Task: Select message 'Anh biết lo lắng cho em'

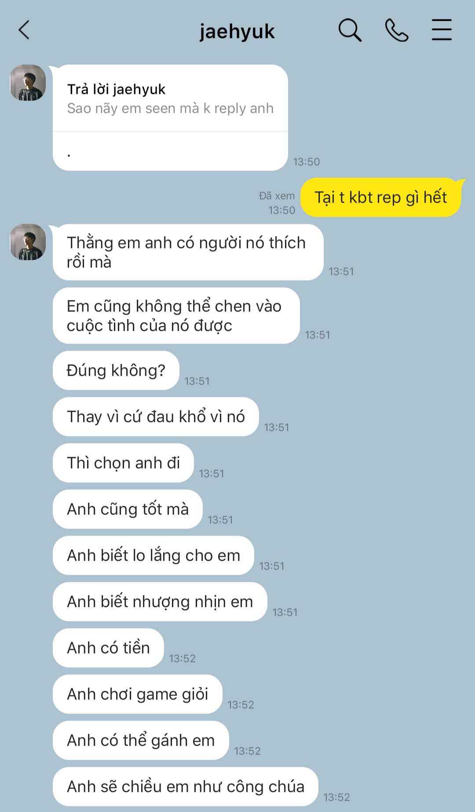Action: click(153, 555)
